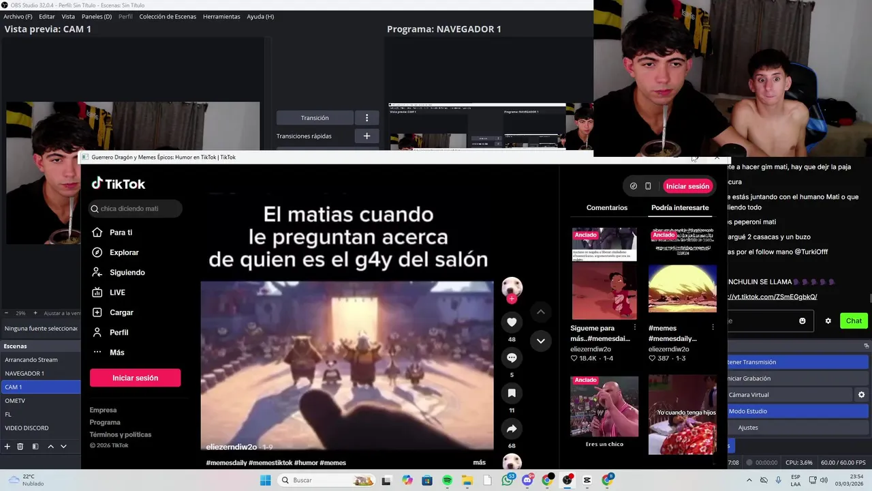Delete selected scene with trash icon
This screenshot has width=872, height=491.
(20, 447)
